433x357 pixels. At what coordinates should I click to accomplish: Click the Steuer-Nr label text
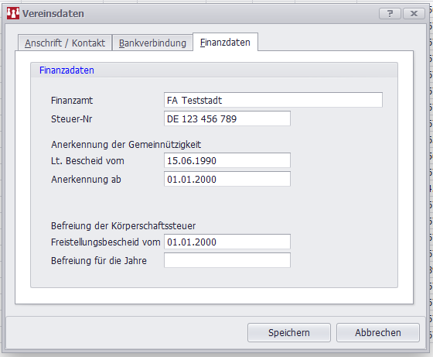point(71,119)
